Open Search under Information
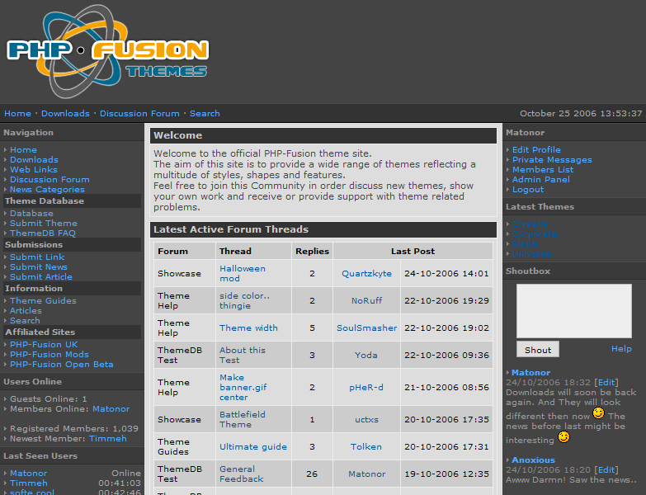646x495 pixels. pyautogui.click(x=25, y=320)
